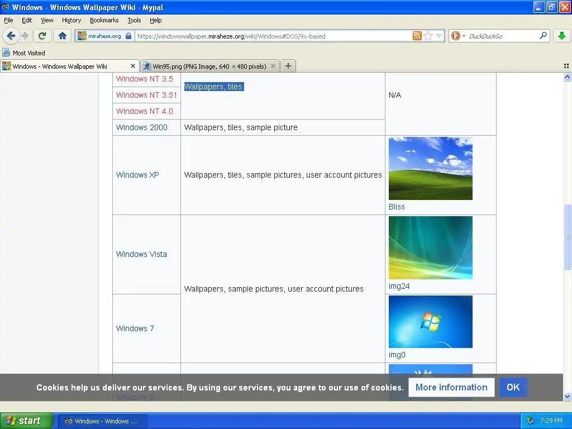Click the Windows 7 img0 wallpaper thumbnail
Viewport: 572px width, 429px height.
pos(431,322)
